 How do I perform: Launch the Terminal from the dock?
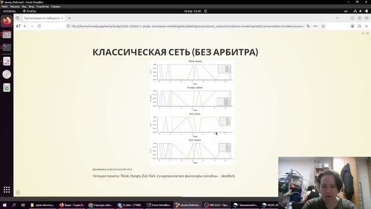[x=6, y=48]
